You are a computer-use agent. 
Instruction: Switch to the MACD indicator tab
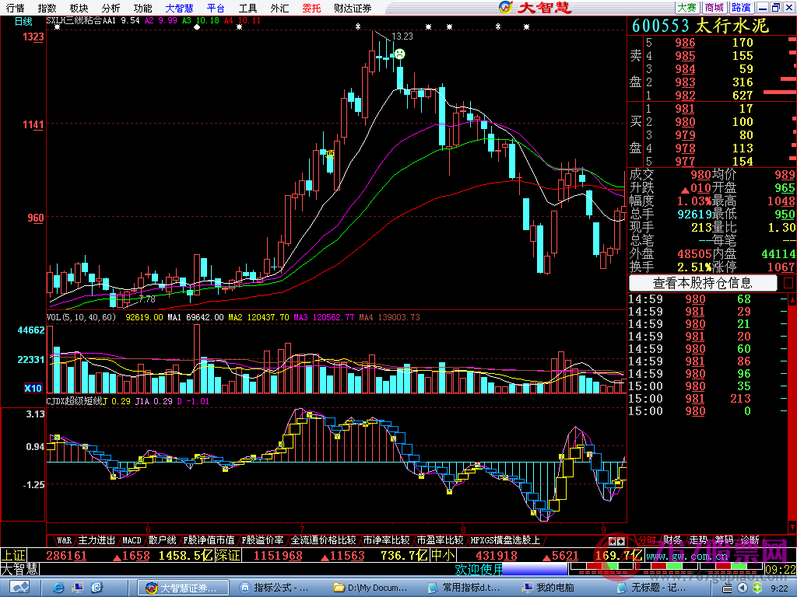(x=132, y=540)
